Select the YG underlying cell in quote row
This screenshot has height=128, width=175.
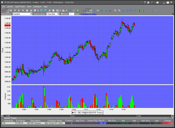[8, 123]
